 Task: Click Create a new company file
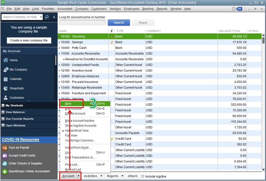point(29,40)
